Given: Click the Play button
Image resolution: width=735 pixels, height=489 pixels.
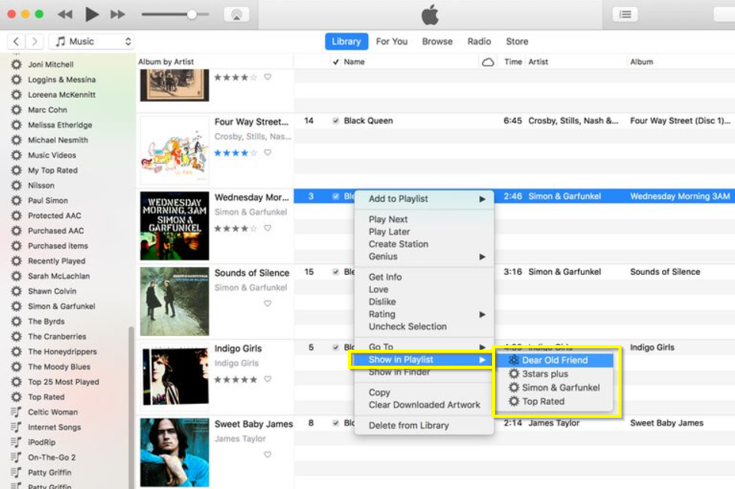Looking at the screenshot, I should coord(91,15).
